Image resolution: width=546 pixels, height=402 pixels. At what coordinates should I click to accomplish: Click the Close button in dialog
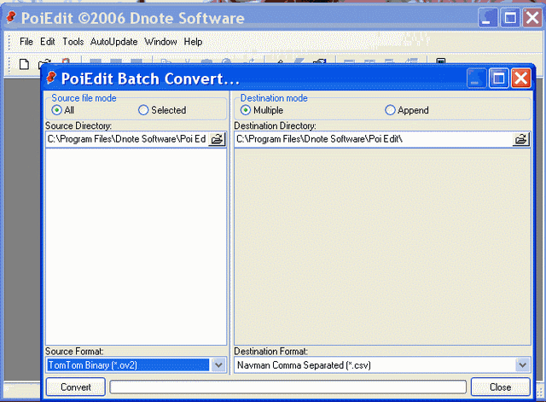501,387
